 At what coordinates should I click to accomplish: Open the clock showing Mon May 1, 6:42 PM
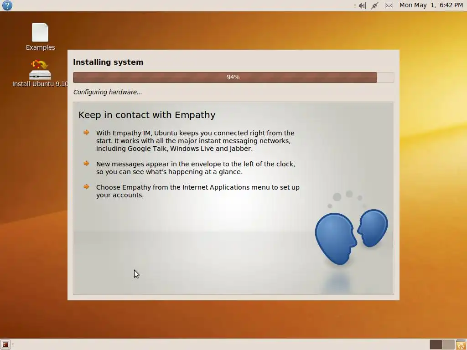click(x=431, y=5)
